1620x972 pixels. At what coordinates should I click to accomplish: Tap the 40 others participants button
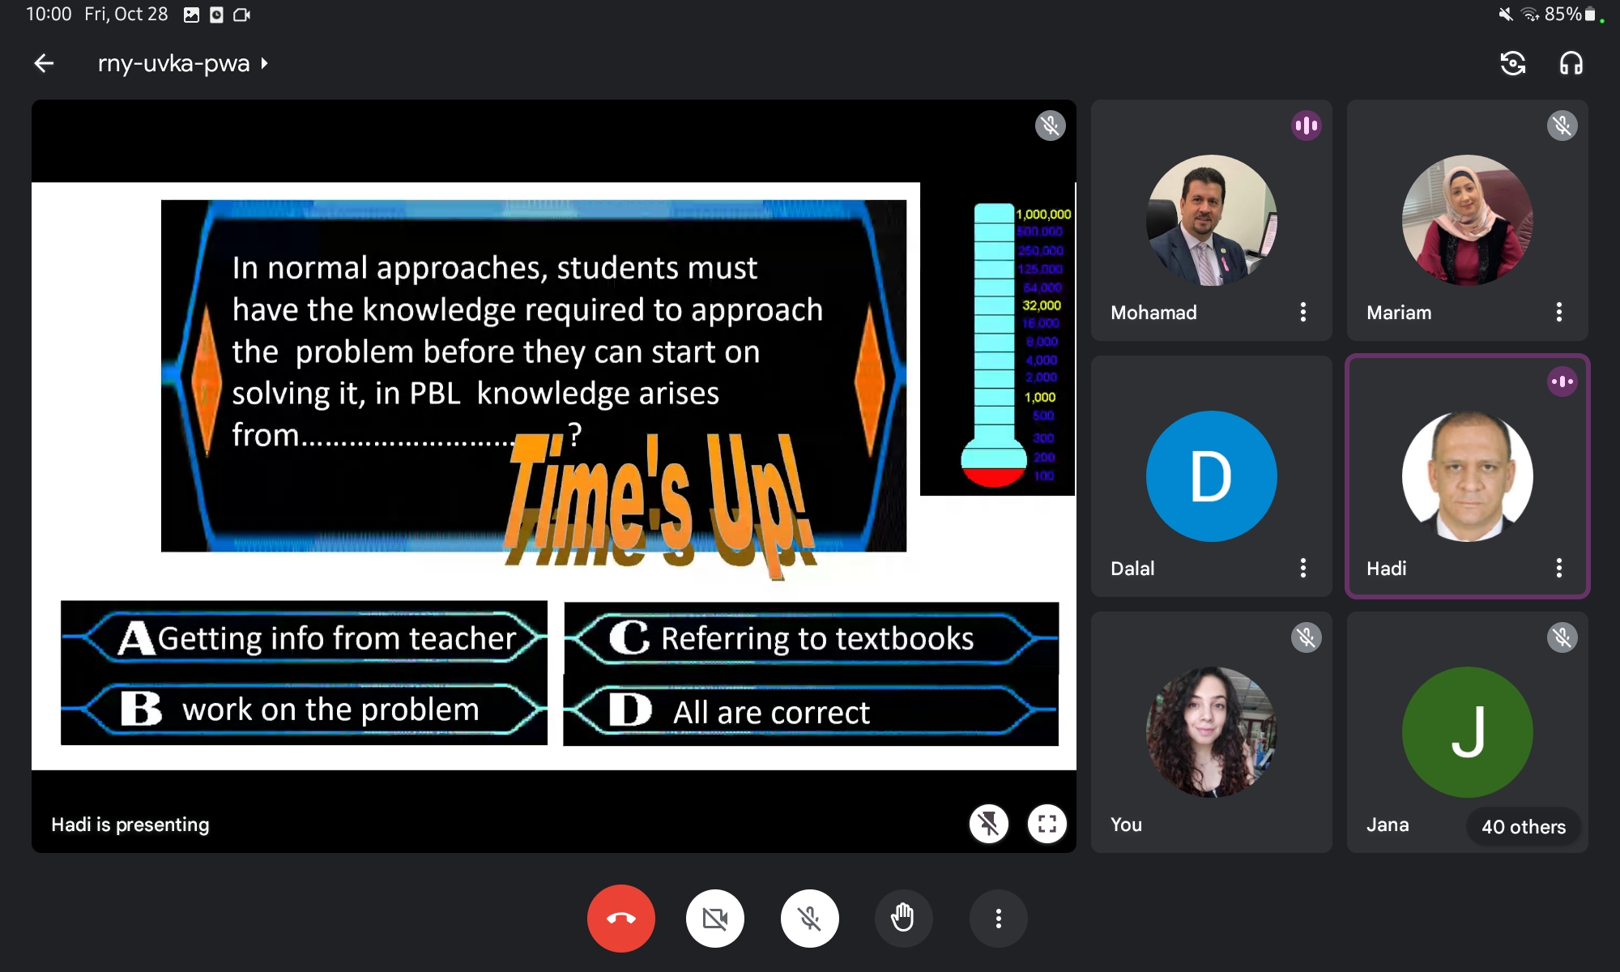(1523, 826)
